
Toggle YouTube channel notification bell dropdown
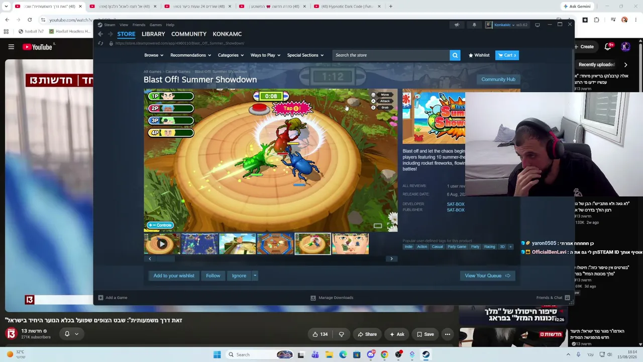coord(71,334)
